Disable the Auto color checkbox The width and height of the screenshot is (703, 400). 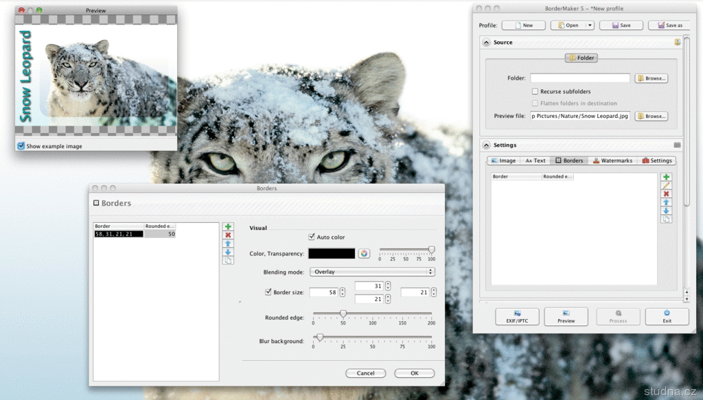[312, 237]
